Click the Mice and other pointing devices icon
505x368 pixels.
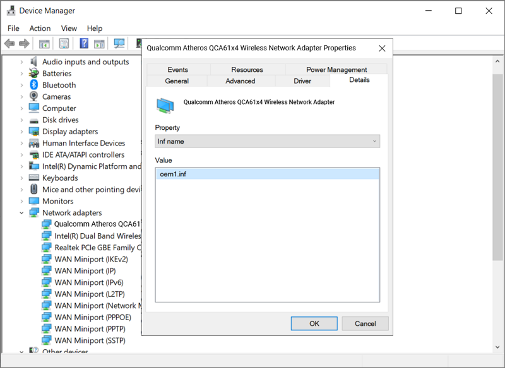click(34, 190)
